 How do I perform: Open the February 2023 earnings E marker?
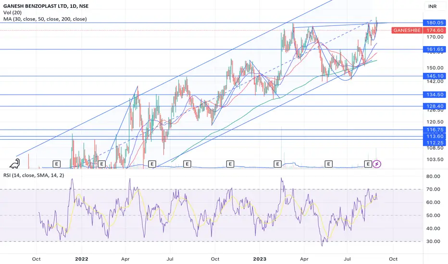click(278, 164)
